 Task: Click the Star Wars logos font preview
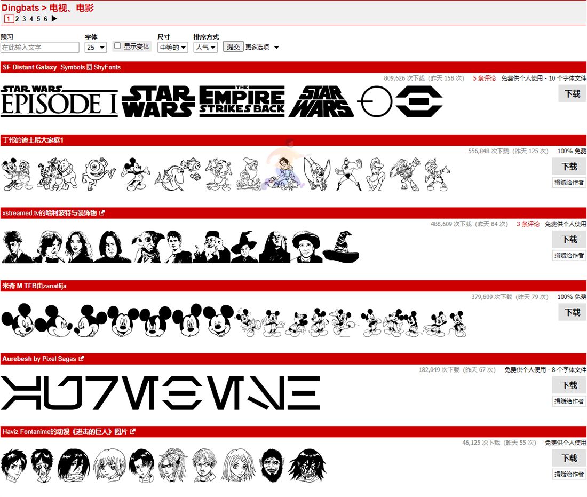tap(221, 101)
